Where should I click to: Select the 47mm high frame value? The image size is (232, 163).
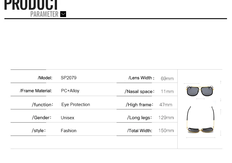(166, 105)
